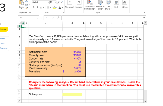Toggle Underline formatting
This screenshot has height=106, width=163.
[x=41, y=7]
